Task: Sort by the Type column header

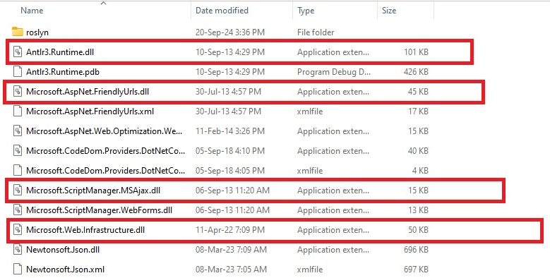Action: pyautogui.click(x=306, y=11)
